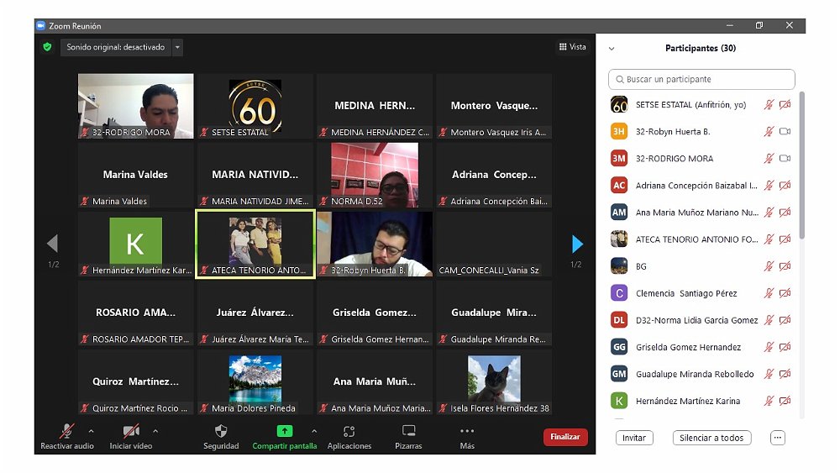Click the microphone icon for 32-Robyn Huerta B.
840x473 pixels.
tap(768, 132)
